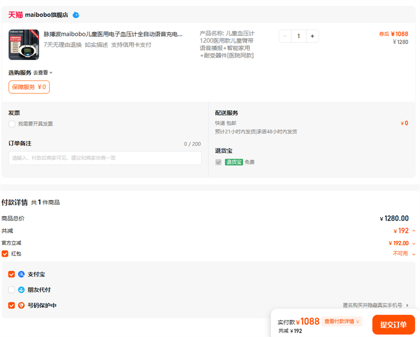This screenshot has height=337, width=420.
Task: Expand 选购服务 去查看 dropdown
Action: click(43, 72)
